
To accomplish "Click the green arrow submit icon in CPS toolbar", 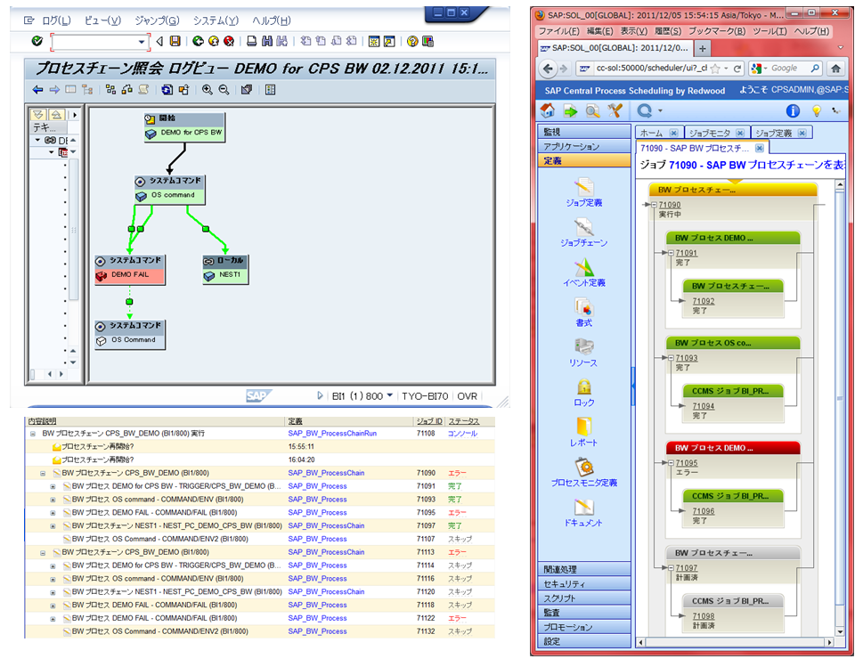I will [571, 111].
